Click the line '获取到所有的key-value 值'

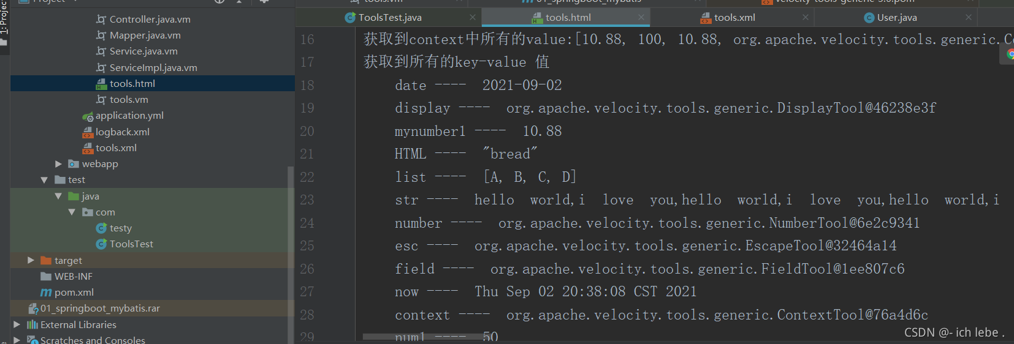[456, 62]
